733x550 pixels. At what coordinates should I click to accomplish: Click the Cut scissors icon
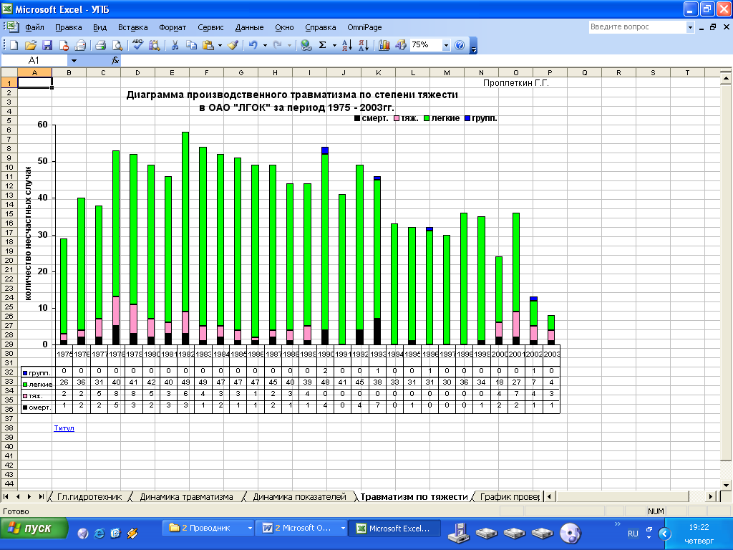pyautogui.click(x=174, y=45)
